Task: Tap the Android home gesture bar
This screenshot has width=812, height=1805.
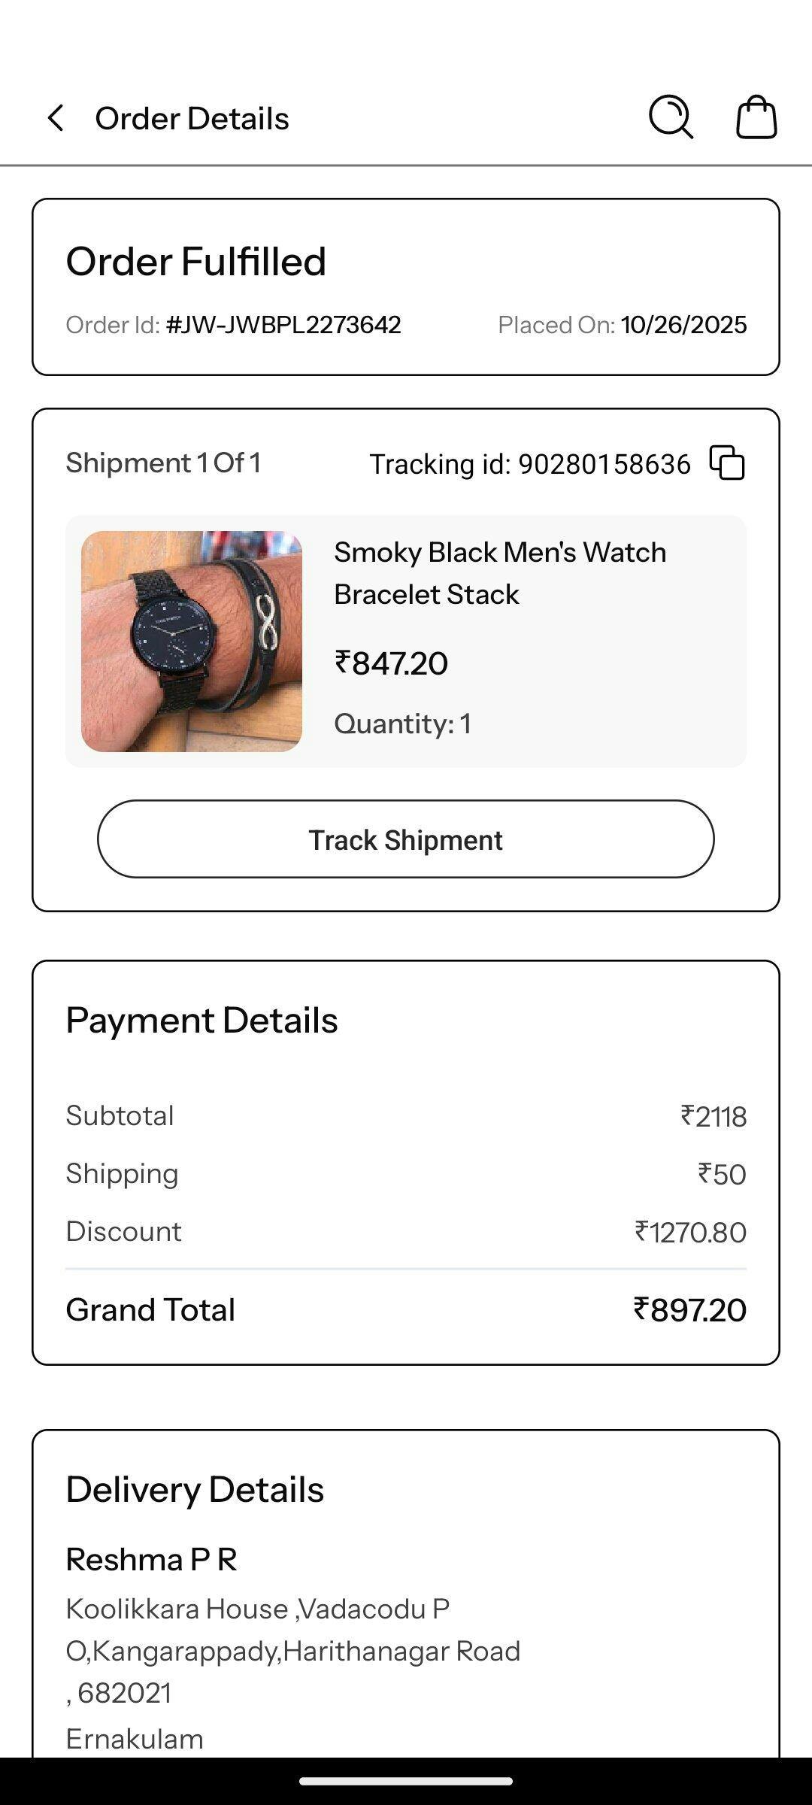Action: (x=406, y=1781)
